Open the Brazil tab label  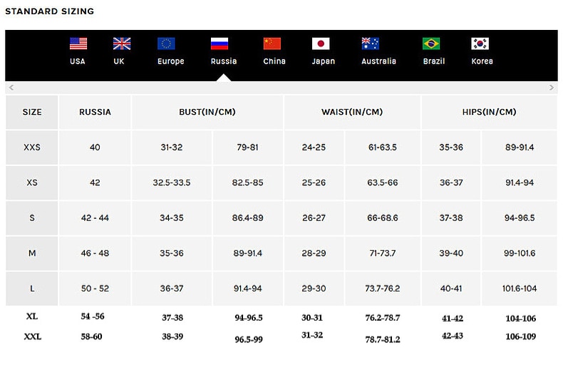[x=434, y=61]
